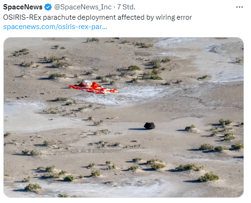Open tweet permalink via "7 Std." timestamp
This screenshot has height=203, width=251.
126,7
